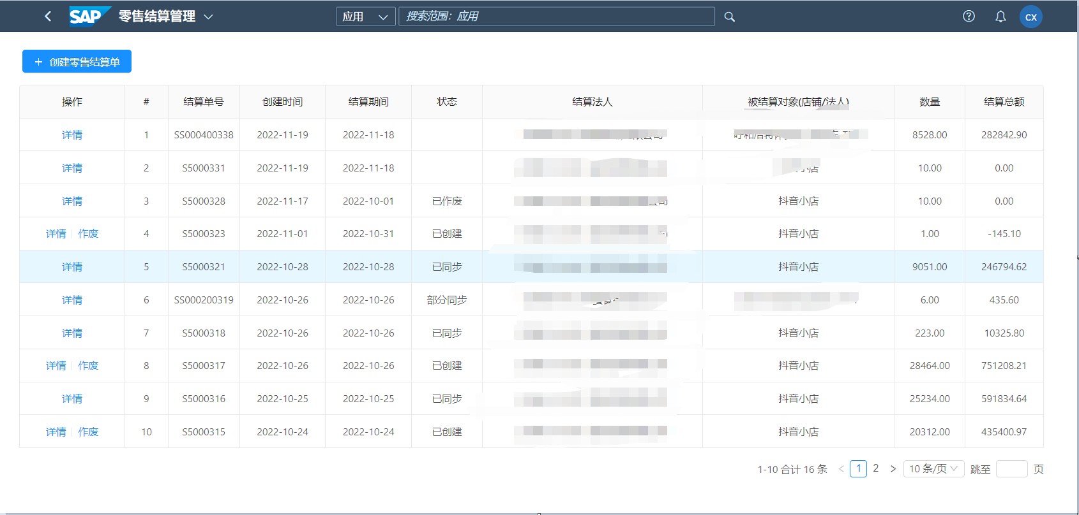Click 作废 for settlement S5000323
The width and height of the screenshot is (1079, 515).
pos(88,234)
